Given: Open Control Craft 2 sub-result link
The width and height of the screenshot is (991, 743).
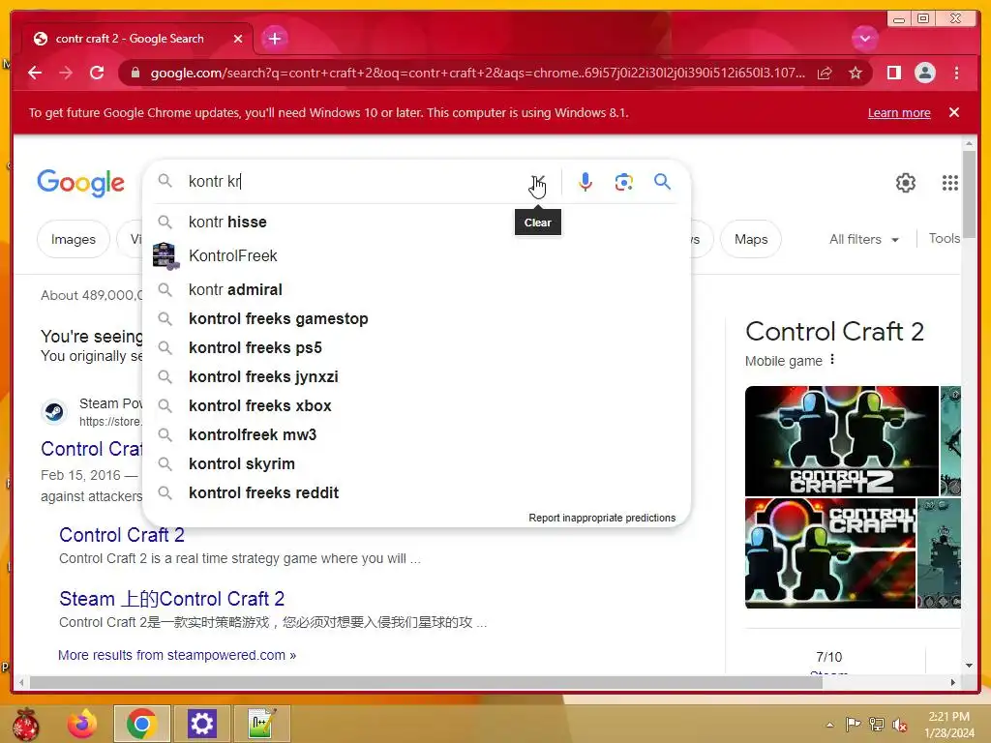Looking at the screenshot, I should (122, 534).
